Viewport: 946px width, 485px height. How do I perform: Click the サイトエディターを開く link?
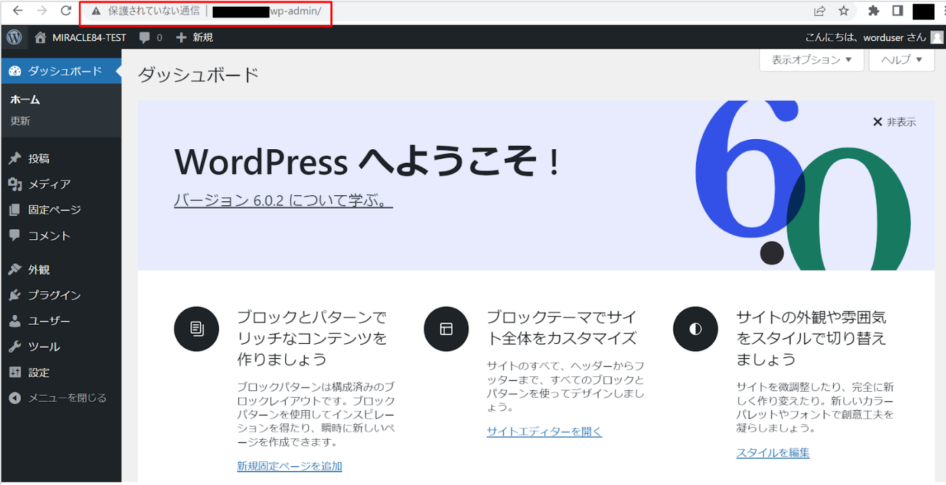point(544,432)
